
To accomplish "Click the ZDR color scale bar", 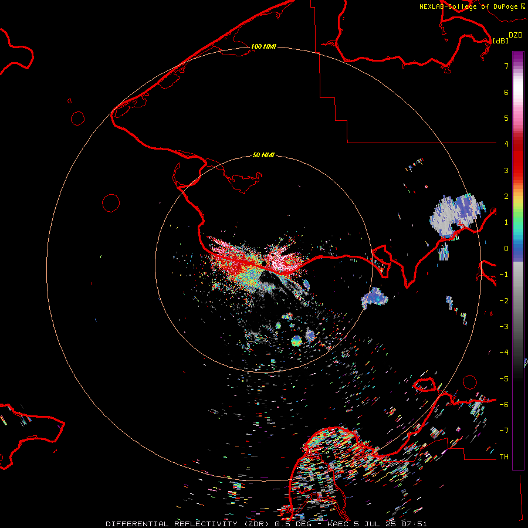I will coord(518,260).
